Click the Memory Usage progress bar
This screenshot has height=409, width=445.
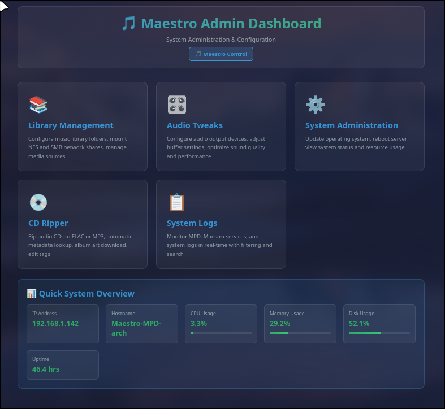[x=300, y=333]
